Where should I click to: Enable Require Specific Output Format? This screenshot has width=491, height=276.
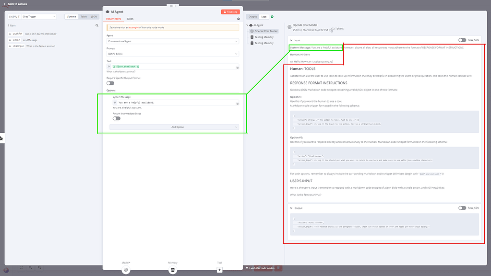[x=110, y=83]
